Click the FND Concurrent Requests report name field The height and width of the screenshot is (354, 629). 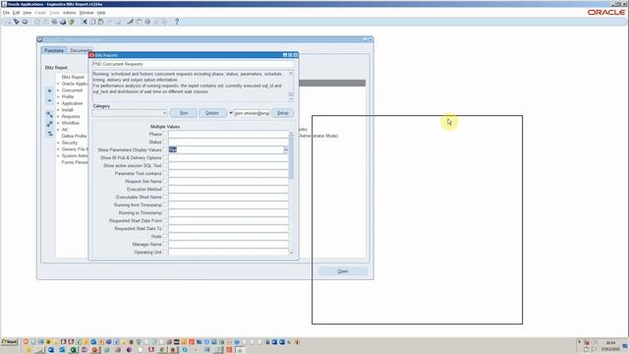pos(194,64)
